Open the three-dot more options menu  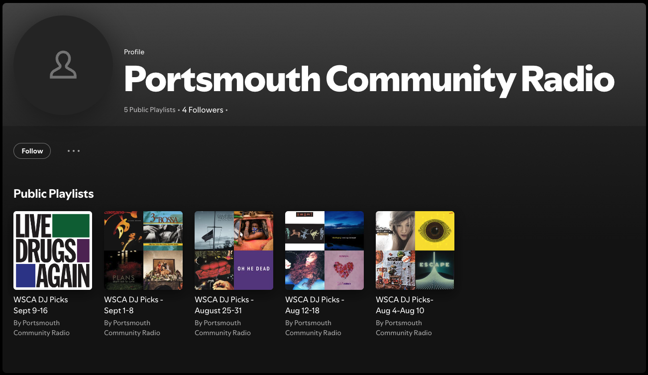74,151
